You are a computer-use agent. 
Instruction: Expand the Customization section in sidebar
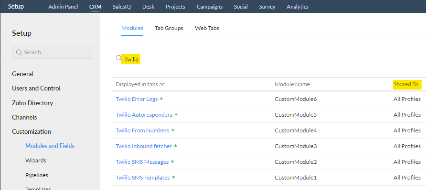pos(32,131)
